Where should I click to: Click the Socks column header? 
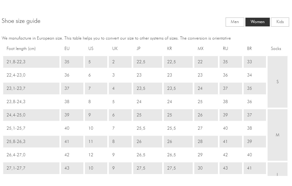pos(276,49)
